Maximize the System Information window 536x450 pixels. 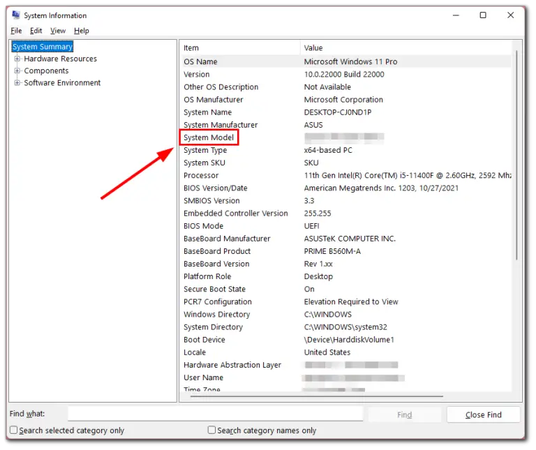click(x=483, y=15)
